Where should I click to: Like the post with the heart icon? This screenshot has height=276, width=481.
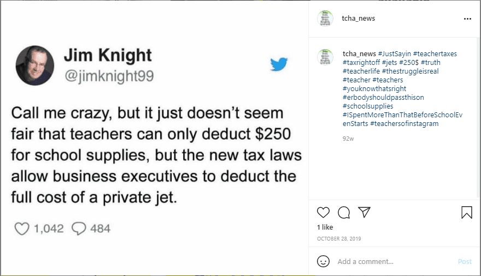[x=324, y=212]
